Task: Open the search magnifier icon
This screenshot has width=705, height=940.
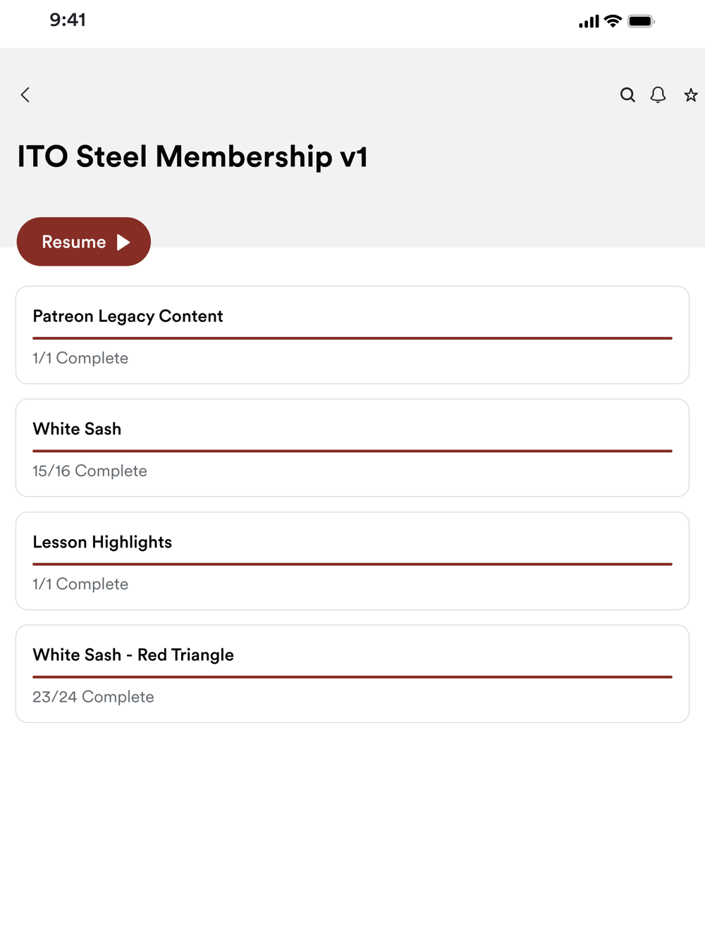Action: [x=627, y=95]
